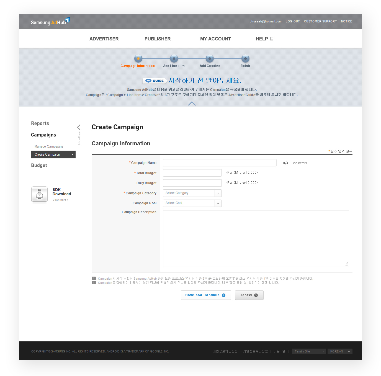Click the first warning notice icon
Image resolution: width=381 pixels, height=376 pixels.
click(94, 279)
